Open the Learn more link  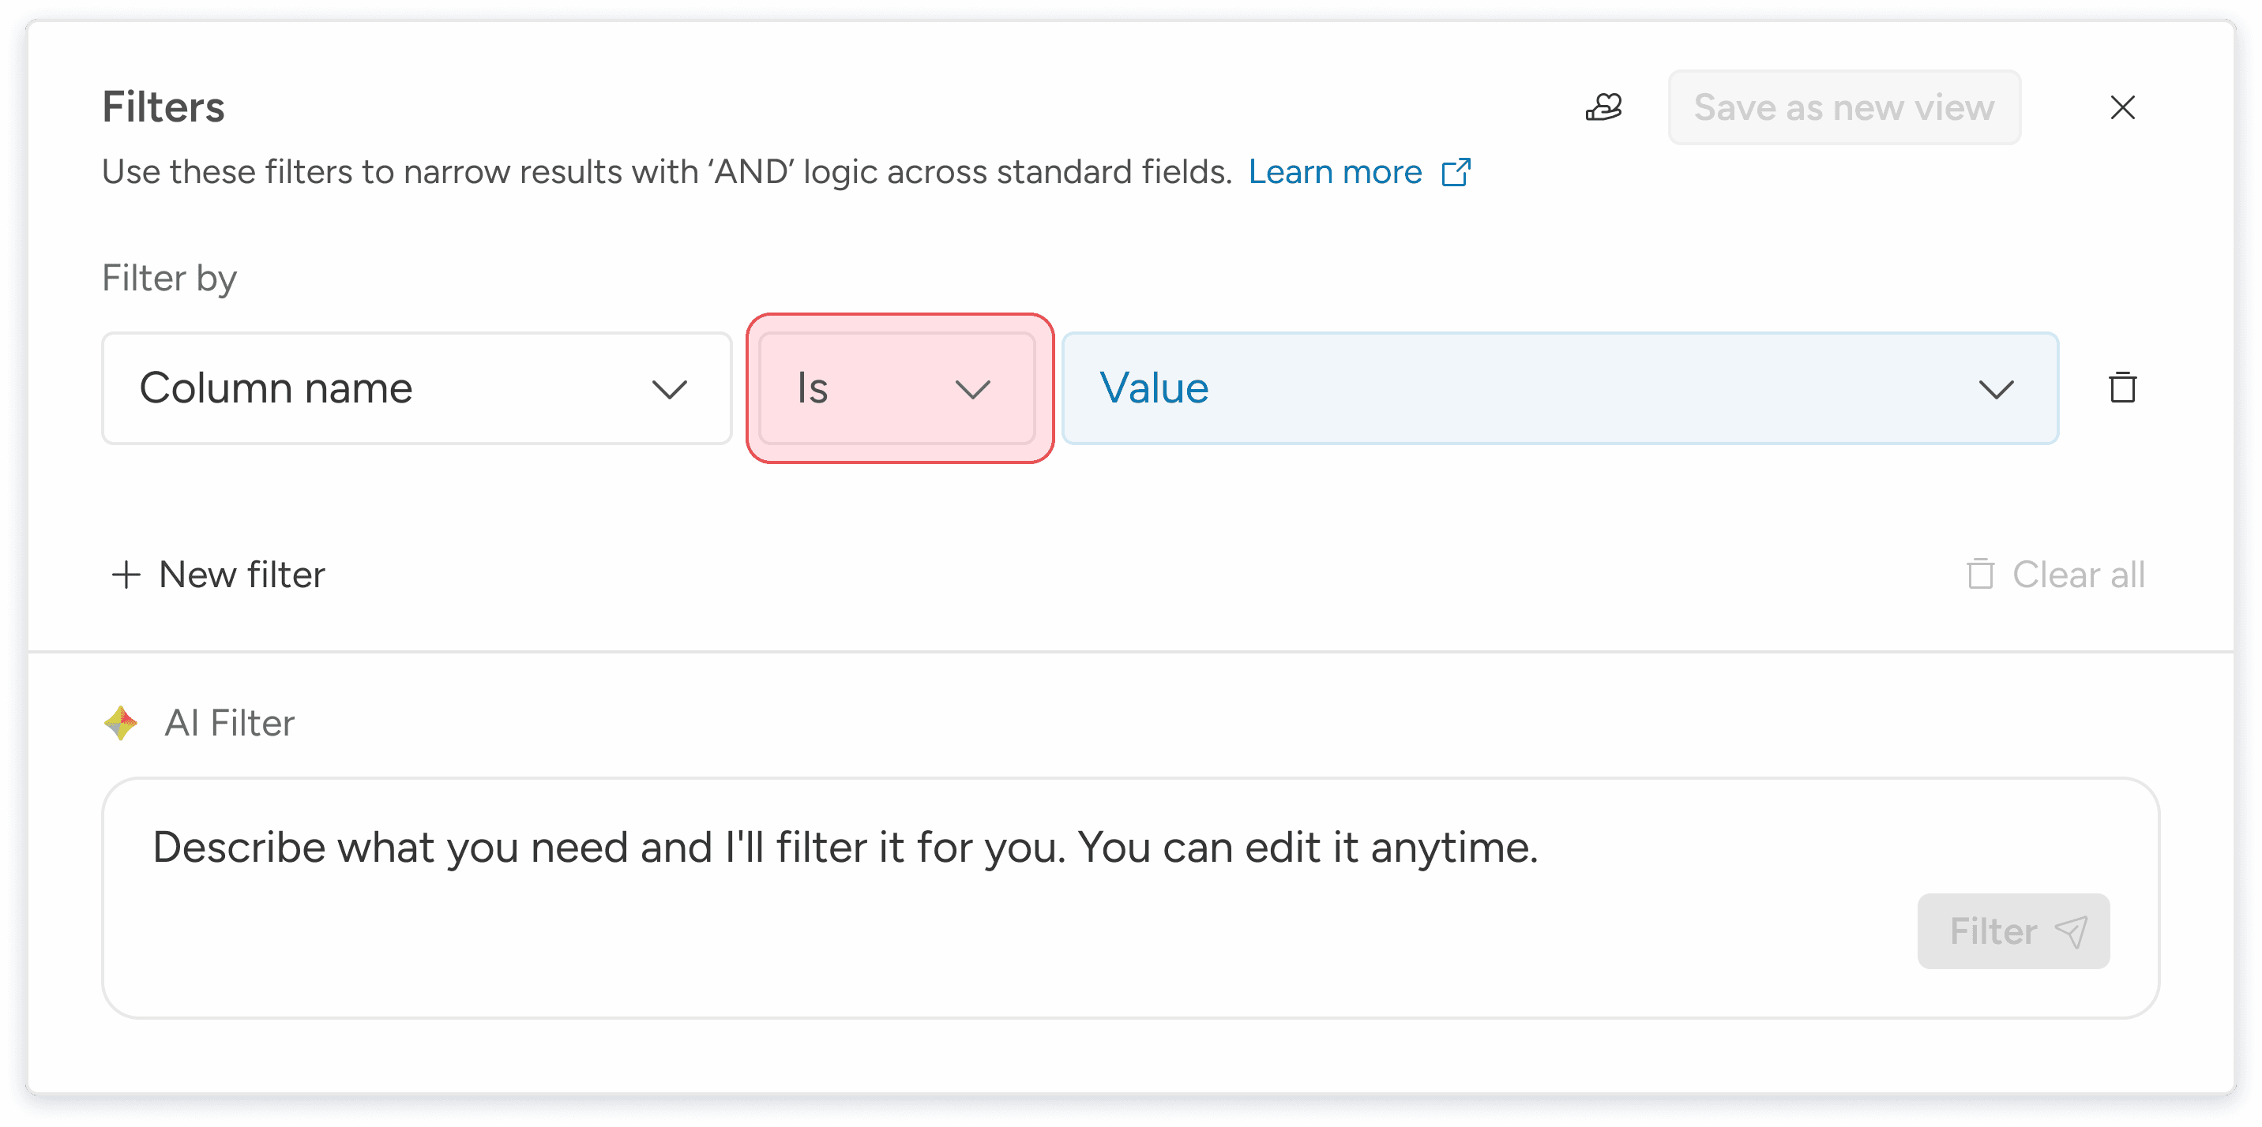click(1335, 172)
